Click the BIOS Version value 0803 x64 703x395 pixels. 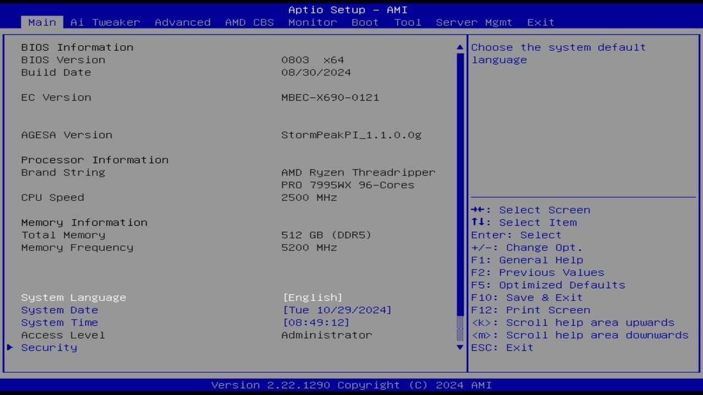(x=313, y=60)
